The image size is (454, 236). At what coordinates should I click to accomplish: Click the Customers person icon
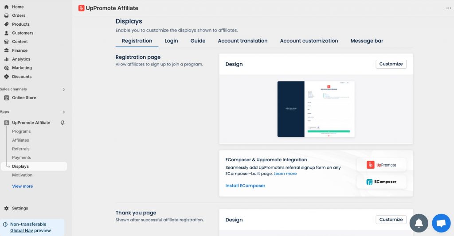point(6,33)
